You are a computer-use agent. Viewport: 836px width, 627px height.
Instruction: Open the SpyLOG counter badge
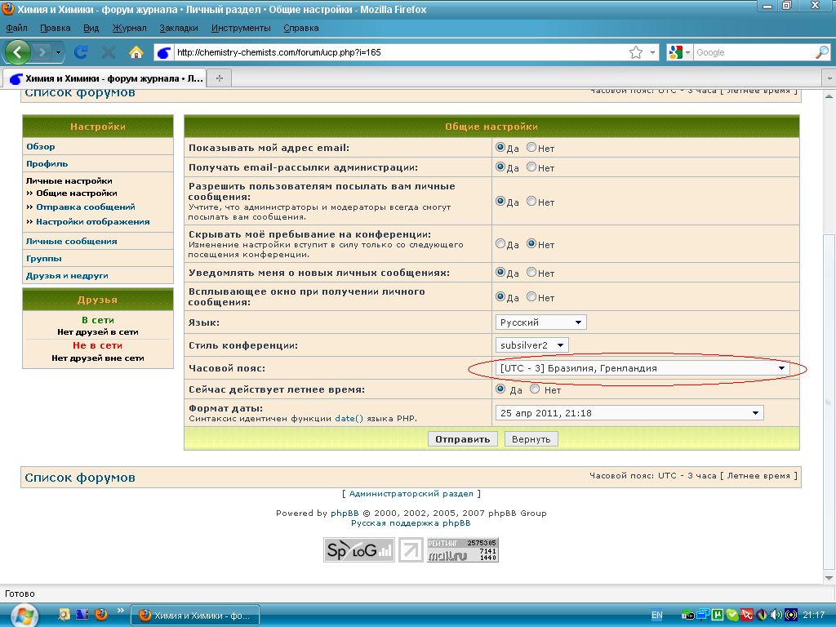tap(358, 549)
